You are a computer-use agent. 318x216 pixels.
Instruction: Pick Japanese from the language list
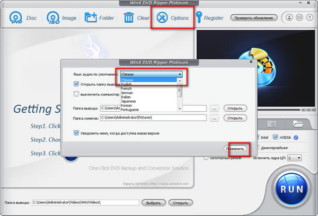pyautogui.click(x=148, y=101)
